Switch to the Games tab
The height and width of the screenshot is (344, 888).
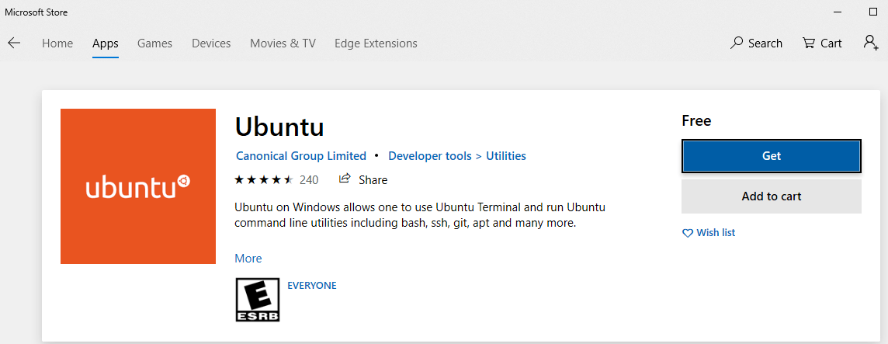tap(154, 43)
